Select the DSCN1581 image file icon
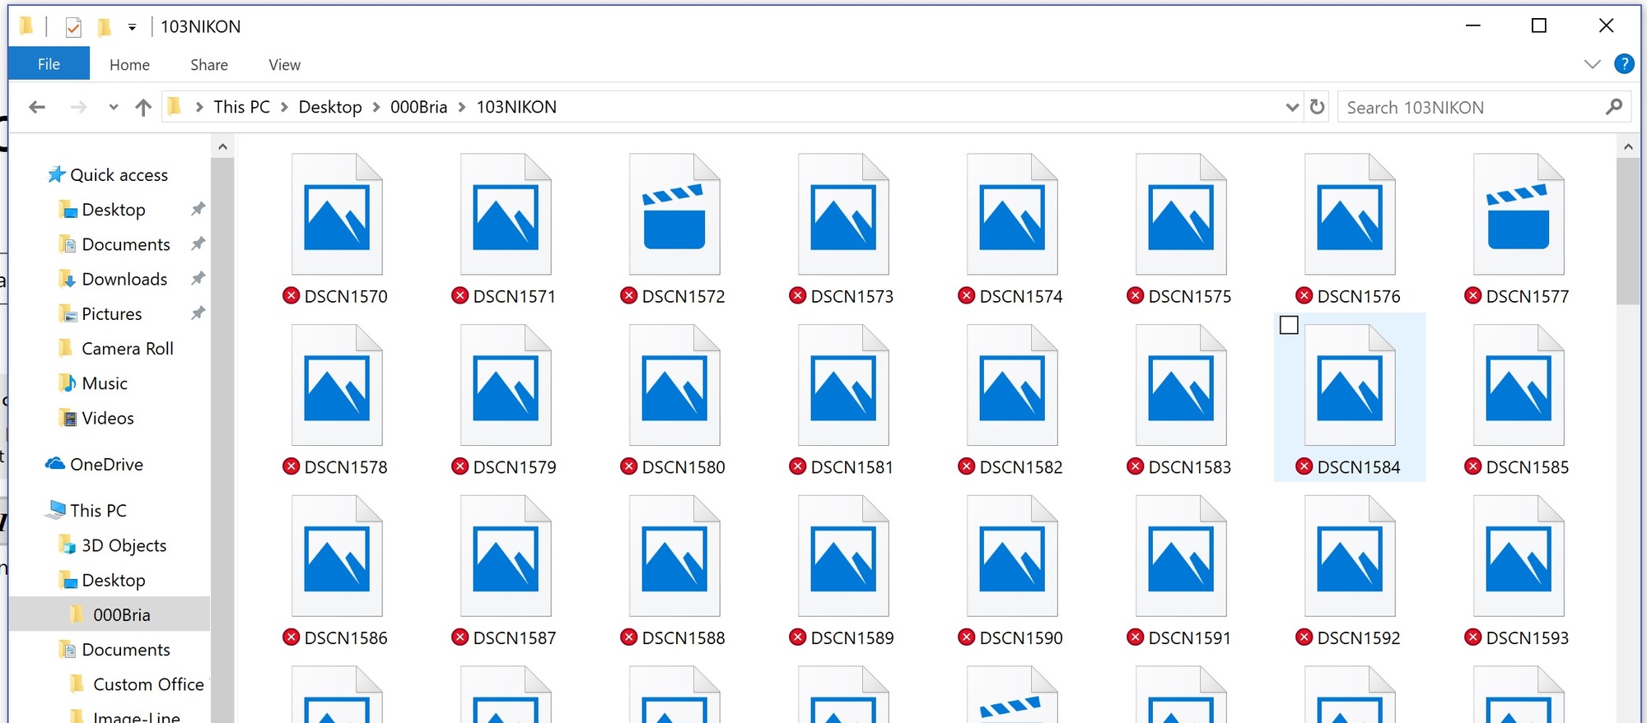This screenshot has height=723, width=1647. click(x=843, y=385)
